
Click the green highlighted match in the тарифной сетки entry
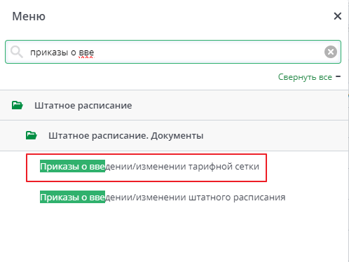72,166
